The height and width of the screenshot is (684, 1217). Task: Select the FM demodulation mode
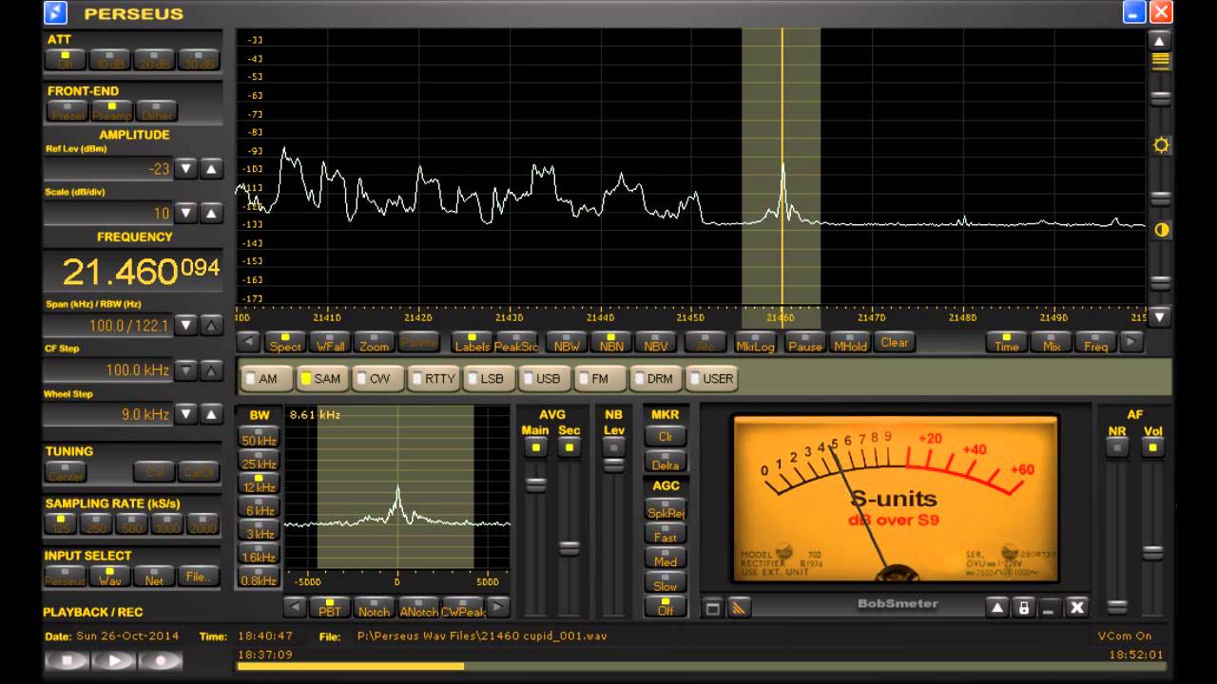click(x=600, y=378)
